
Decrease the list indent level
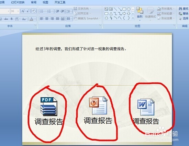pyautogui.click(x=57, y=11)
